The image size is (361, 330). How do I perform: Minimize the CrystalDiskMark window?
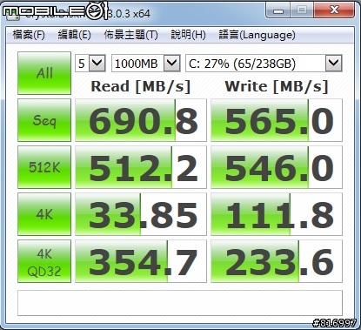pyautogui.click(x=278, y=10)
